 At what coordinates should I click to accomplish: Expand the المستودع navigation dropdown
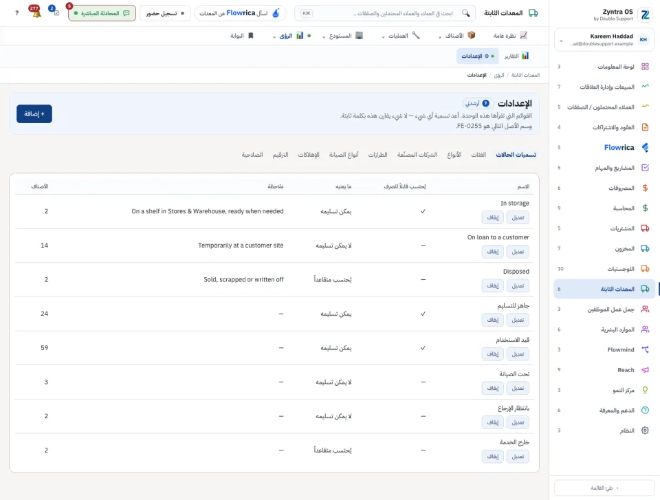[342, 36]
